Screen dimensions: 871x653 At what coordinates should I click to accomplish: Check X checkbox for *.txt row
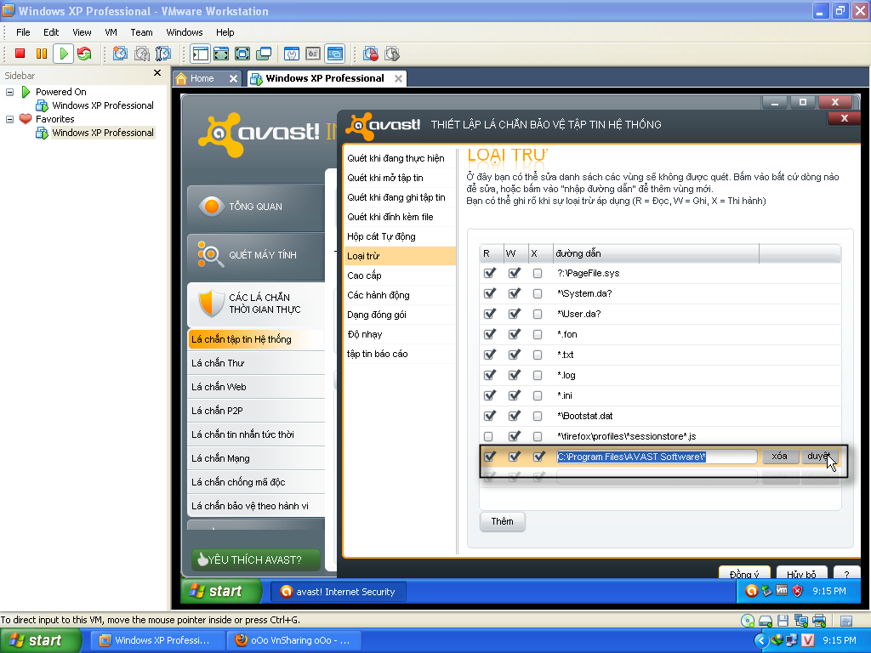538,355
